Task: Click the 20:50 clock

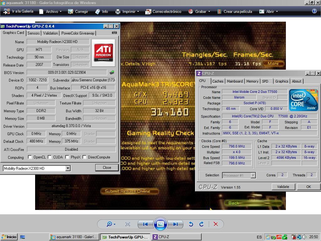Action: (x=313, y=237)
